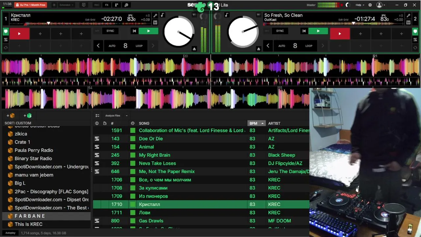Add a new crate

(11, 116)
